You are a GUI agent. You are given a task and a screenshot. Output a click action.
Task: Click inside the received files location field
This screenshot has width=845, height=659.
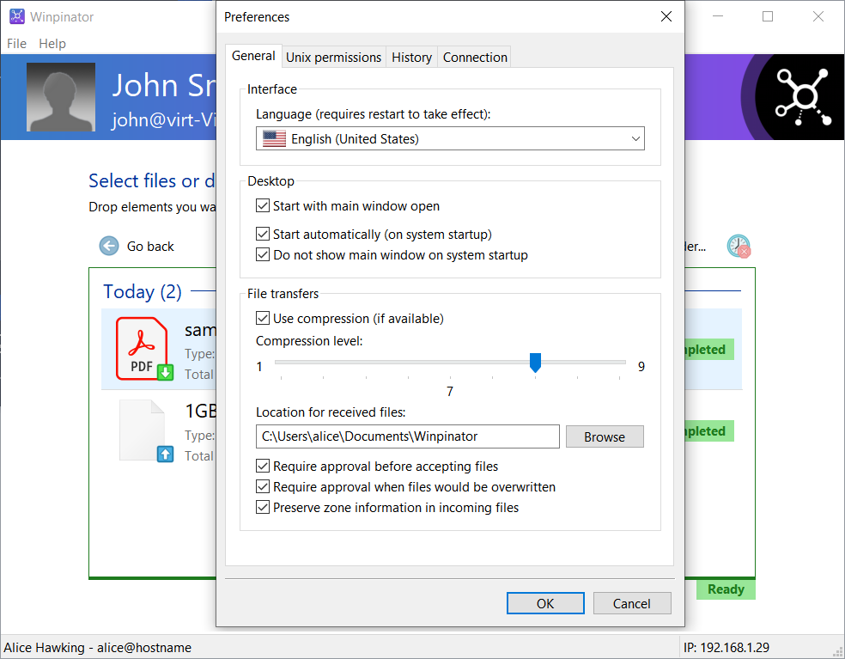tap(408, 436)
